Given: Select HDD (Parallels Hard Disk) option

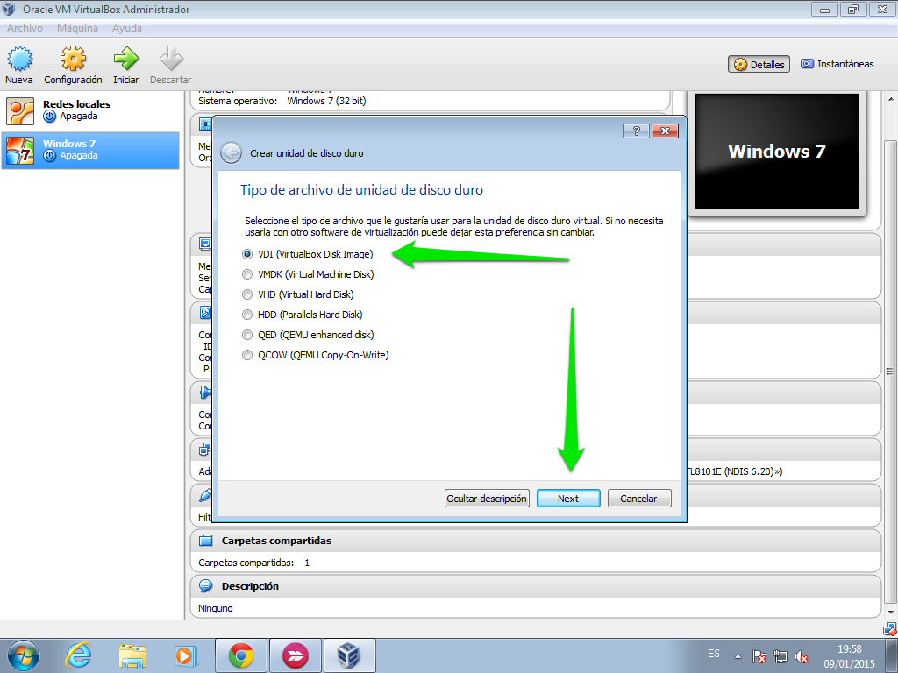Looking at the screenshot, I should (303, 315).
